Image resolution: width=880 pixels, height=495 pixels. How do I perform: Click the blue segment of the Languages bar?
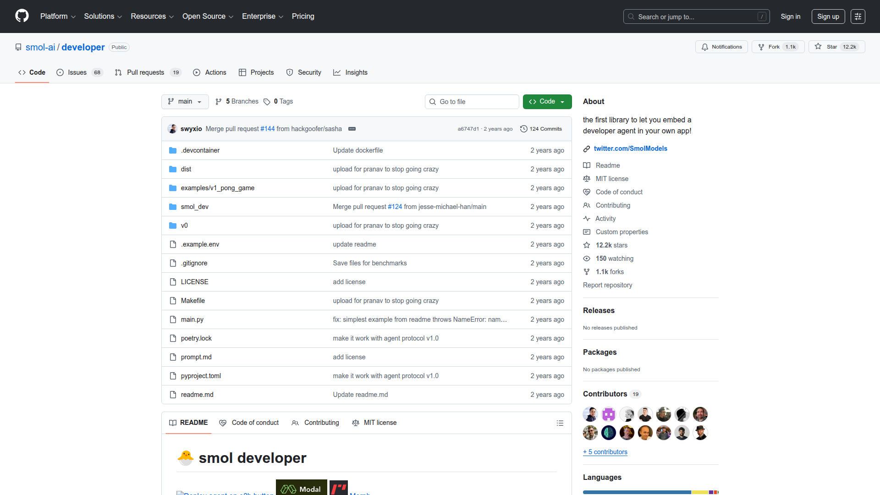pos(637,492)
